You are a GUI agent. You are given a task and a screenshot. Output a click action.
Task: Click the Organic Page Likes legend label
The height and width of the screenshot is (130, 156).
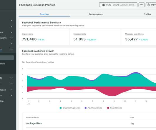[x=71, y=108]
